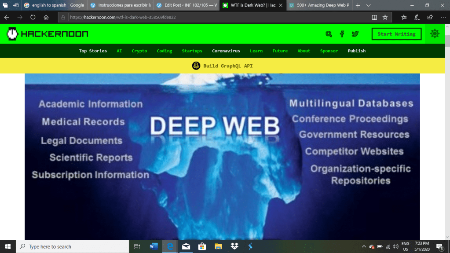Follow the Build GraphQL API link

click(x=227, y=66)
